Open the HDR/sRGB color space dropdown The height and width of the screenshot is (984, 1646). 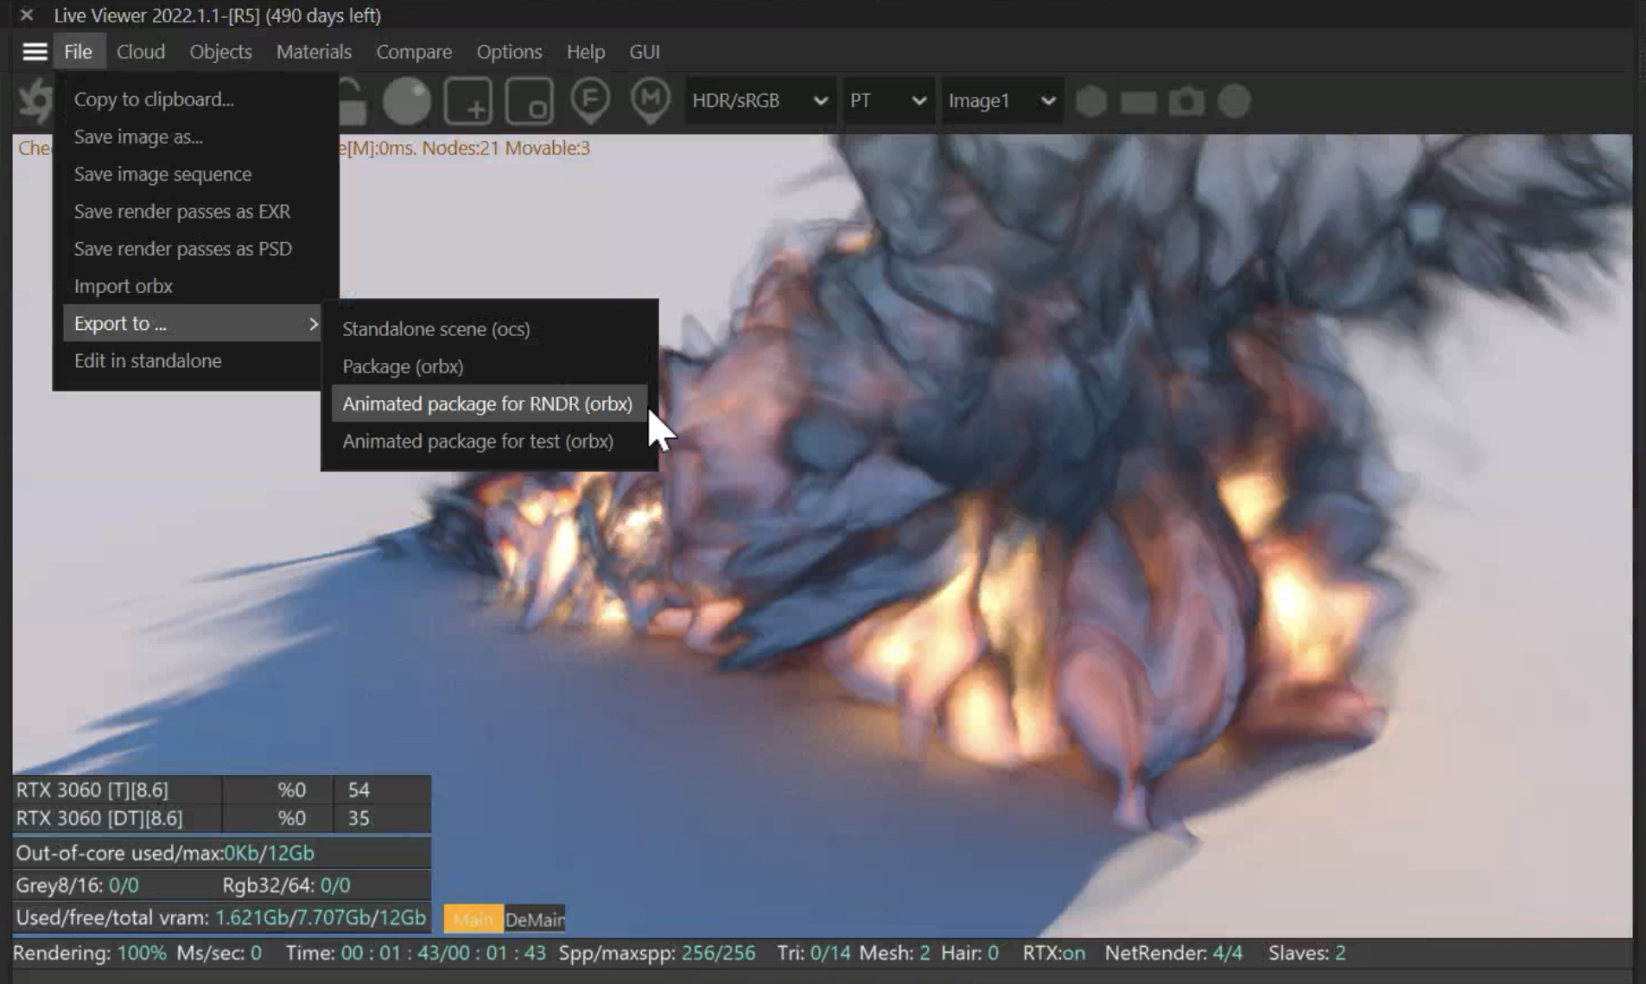pyautogui.click(x=759, y=101)
